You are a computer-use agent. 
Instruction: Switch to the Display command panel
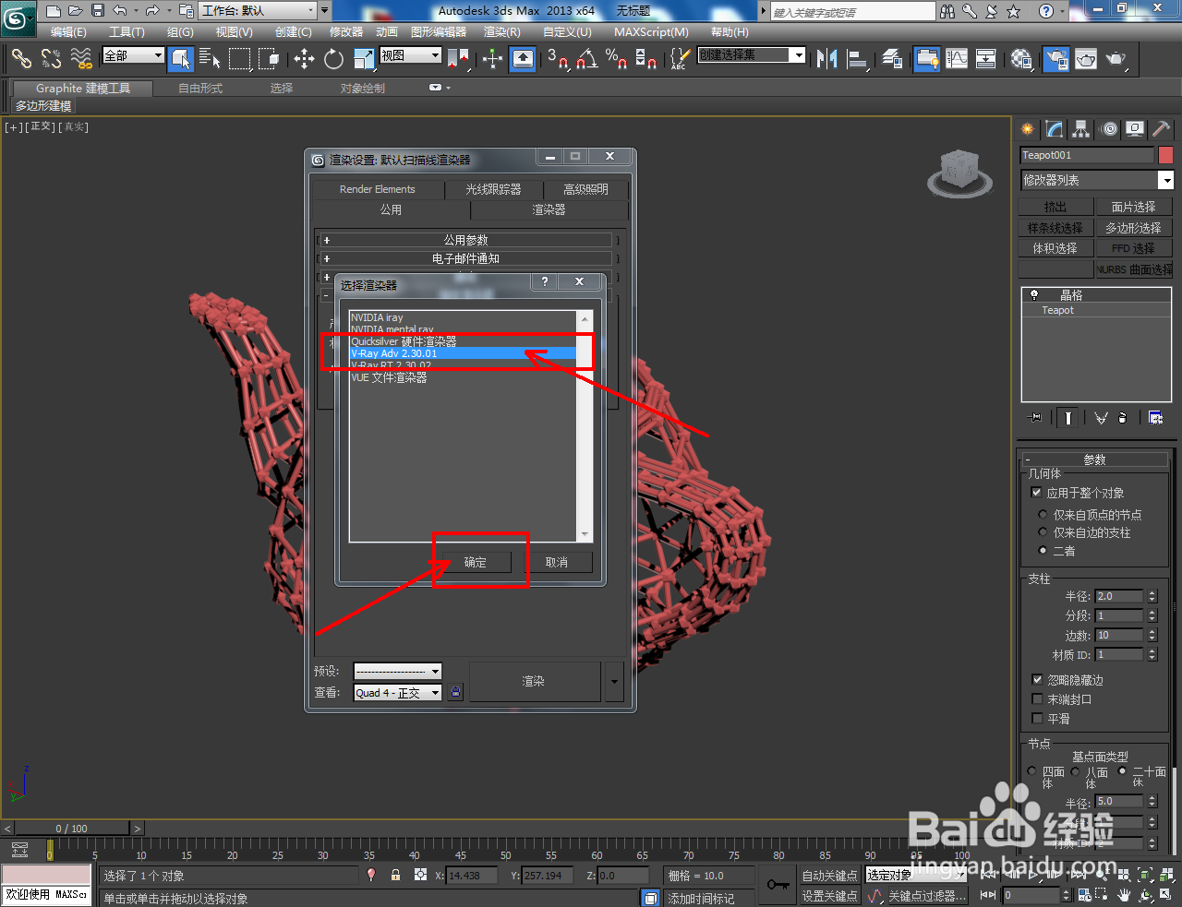point(1135,129)
